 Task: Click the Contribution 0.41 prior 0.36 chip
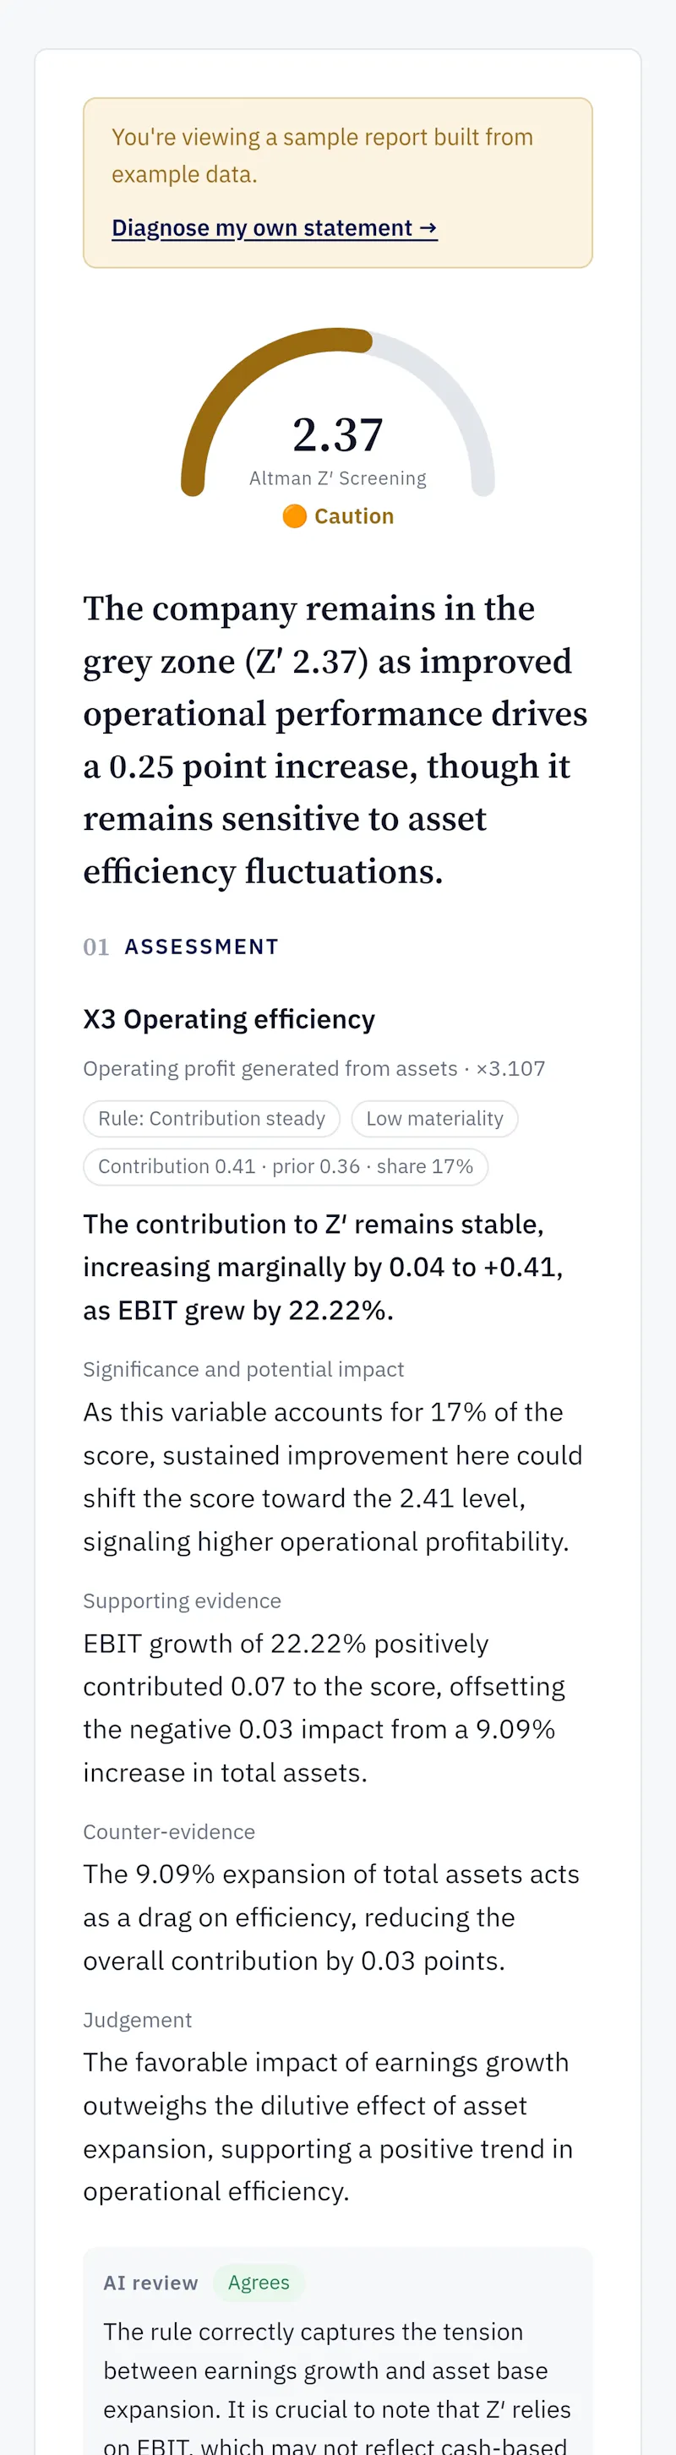(286, 1166)
